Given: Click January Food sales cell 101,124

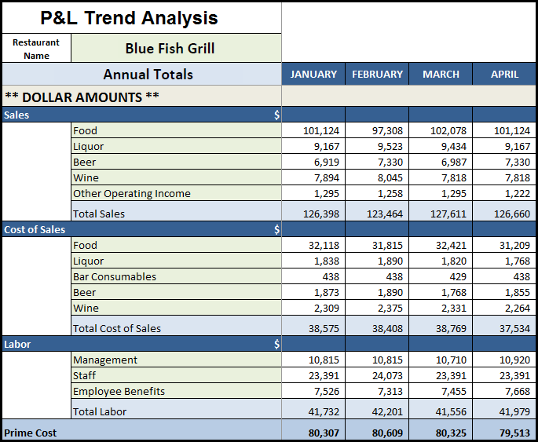Looking at the screenshot, I should click(x=313, y=130).
